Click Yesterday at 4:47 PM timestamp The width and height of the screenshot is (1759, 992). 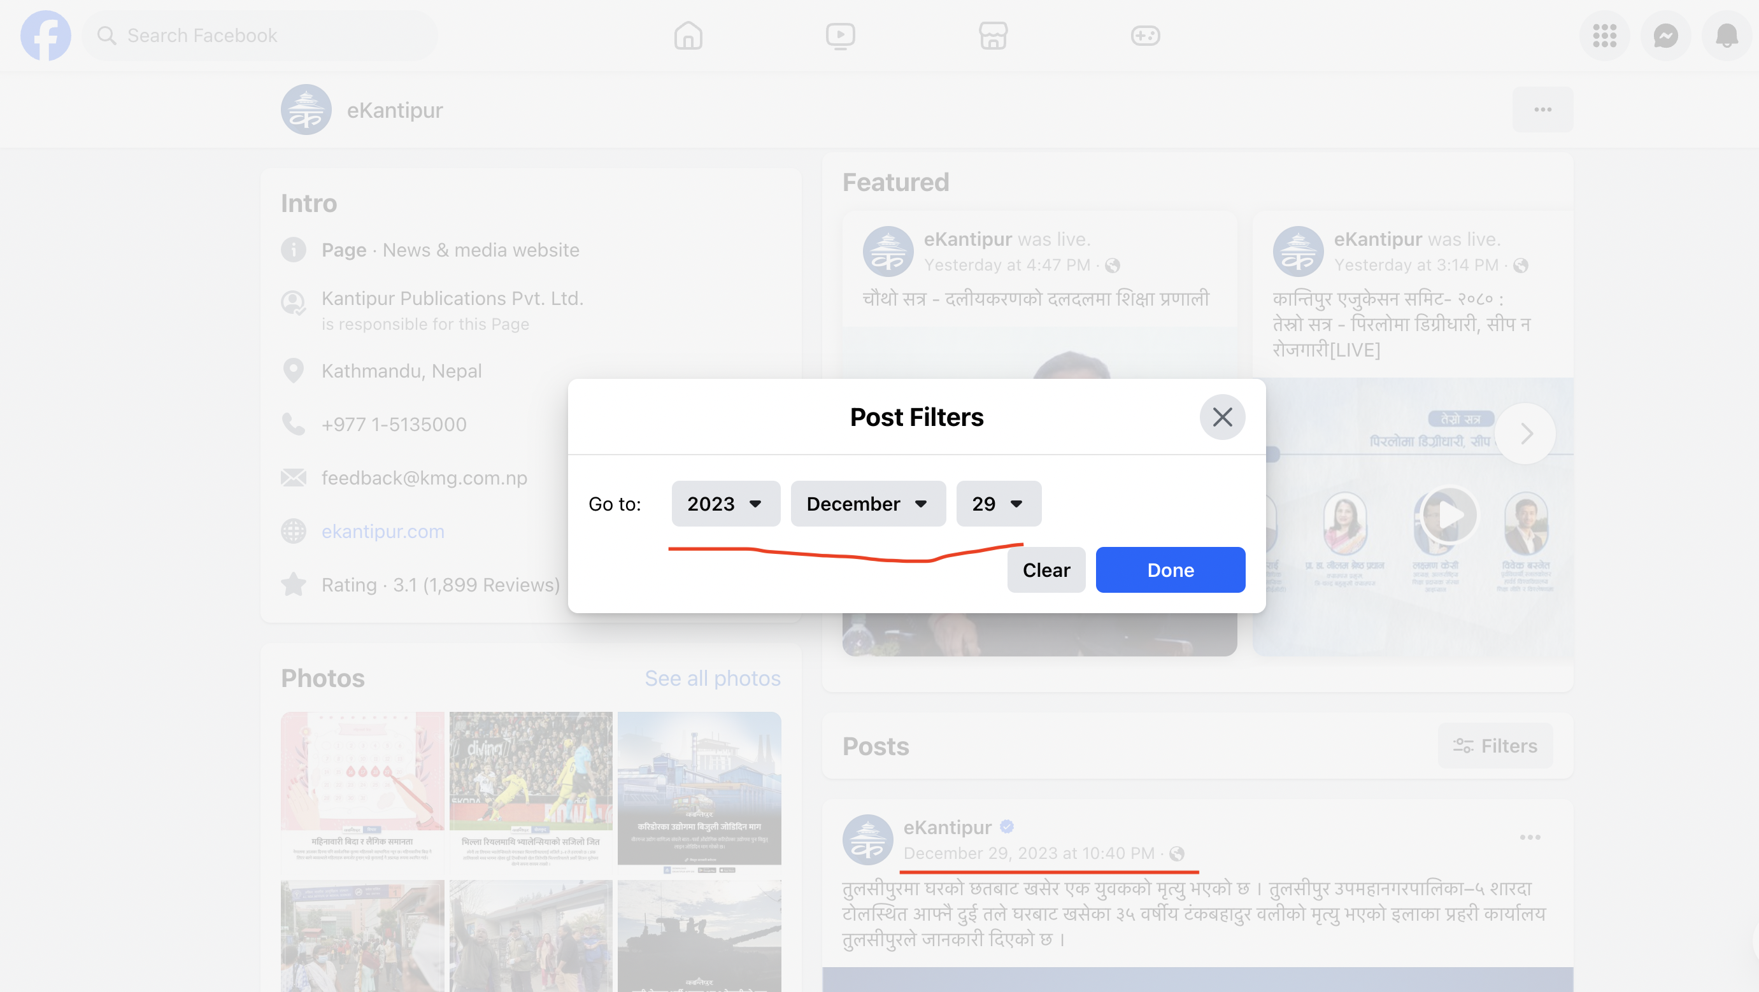[1008, 265]
